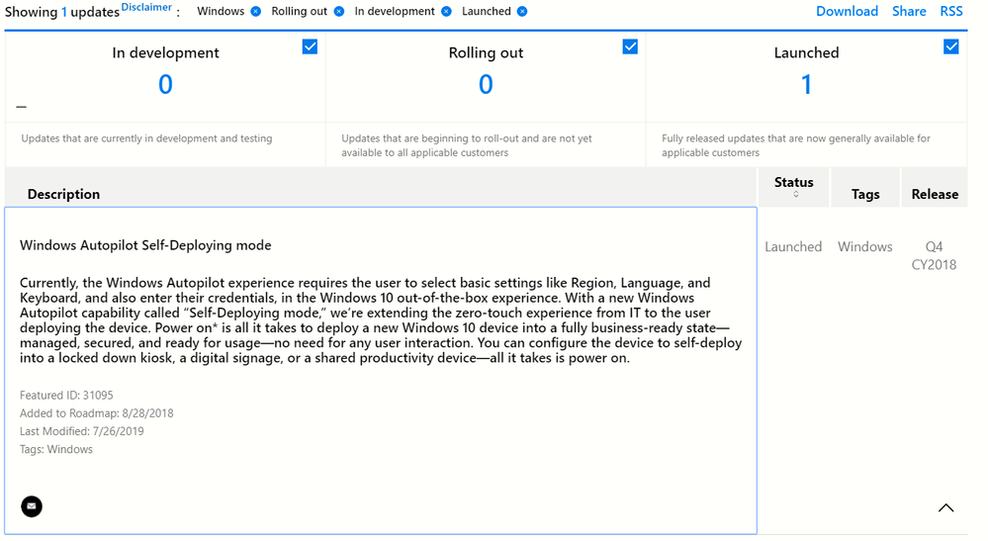This screenshot has height=541, width=988.
Task: Click the Rolling out card description text
Action: (x=466, y=145)
